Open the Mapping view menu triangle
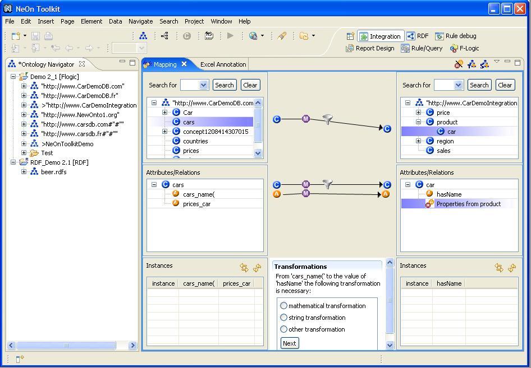This screenshot has height=368, width=531. [496, 62]
